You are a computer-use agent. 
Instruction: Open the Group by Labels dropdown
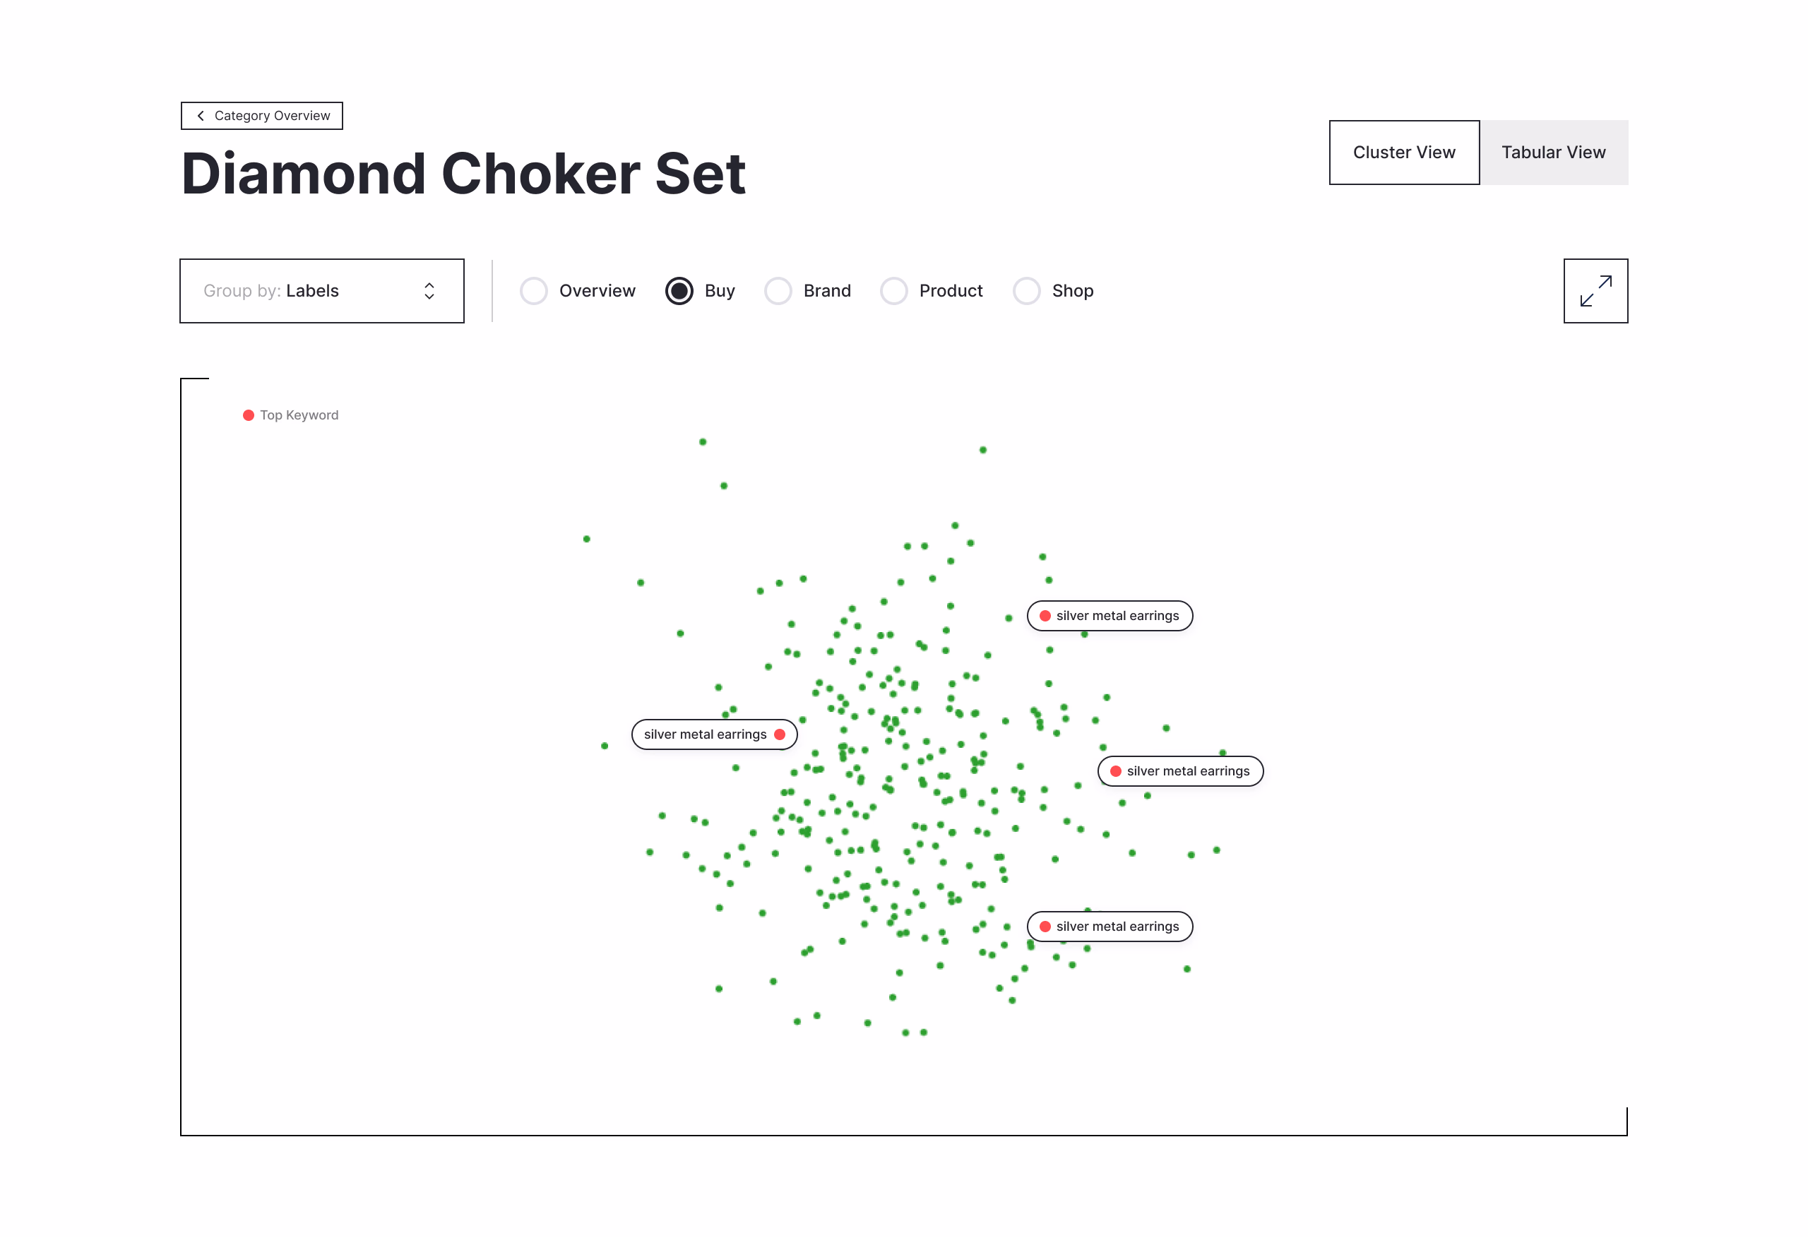[x=322, y=291]
